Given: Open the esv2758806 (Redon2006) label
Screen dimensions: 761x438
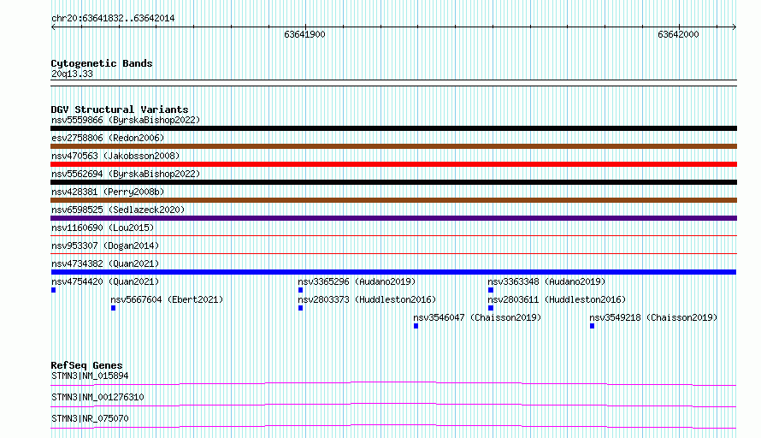Looking at the screenshot, I should [108, 138].
